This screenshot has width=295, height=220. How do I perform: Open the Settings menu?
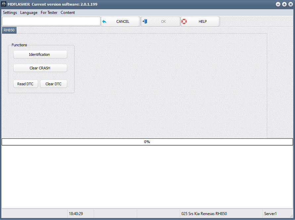tap(10, 13)
